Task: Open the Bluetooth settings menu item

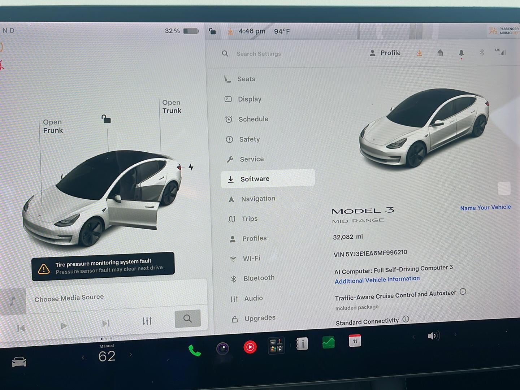Action: pyautogui.click(x=252, y=278)
